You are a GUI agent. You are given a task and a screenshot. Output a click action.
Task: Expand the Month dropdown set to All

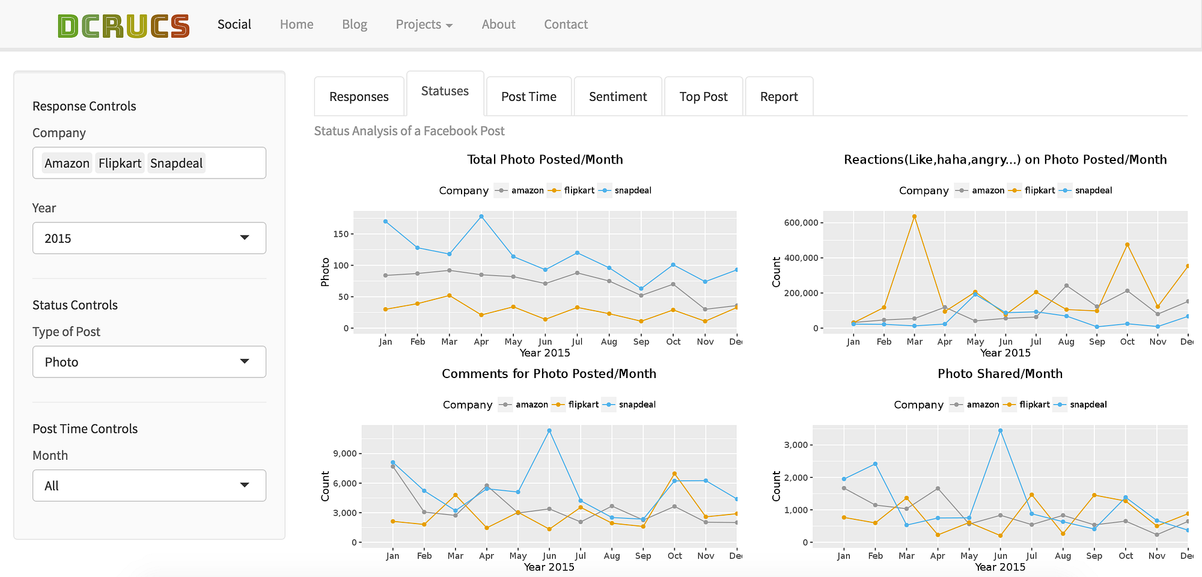(x=149, y=486)
